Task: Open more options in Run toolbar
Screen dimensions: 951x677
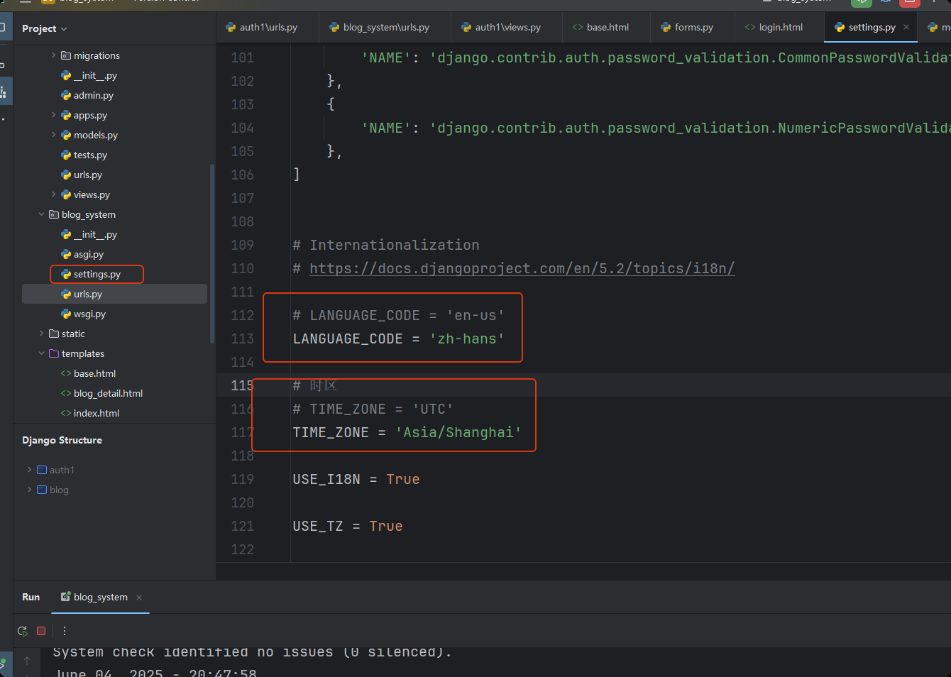Action: [x=65, y=631]
